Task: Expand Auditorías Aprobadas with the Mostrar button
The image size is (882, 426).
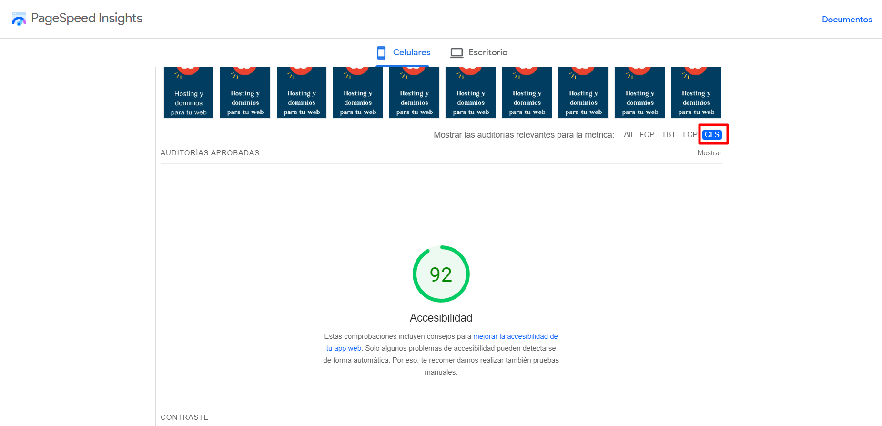Action: [x=709, y=153]
